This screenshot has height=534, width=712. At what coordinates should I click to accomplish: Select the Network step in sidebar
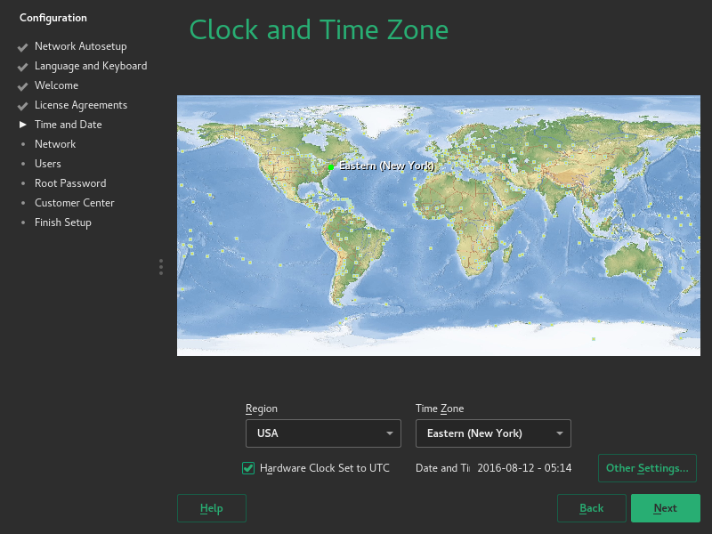click(x=55, y=144)
